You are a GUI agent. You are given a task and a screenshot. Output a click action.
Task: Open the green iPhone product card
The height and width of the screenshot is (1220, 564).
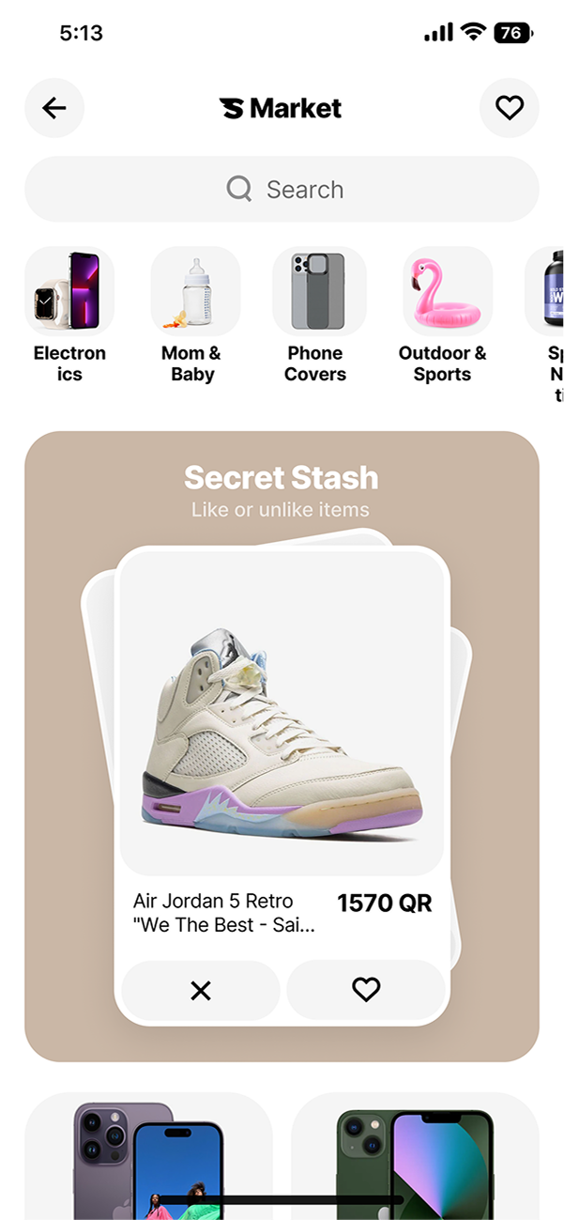(x=415, y=1156)
